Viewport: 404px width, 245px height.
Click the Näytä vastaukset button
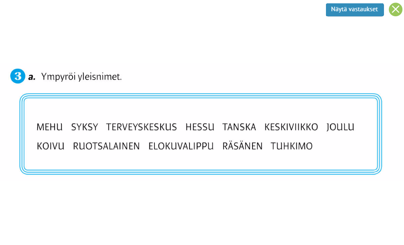[x=354, y=10]
